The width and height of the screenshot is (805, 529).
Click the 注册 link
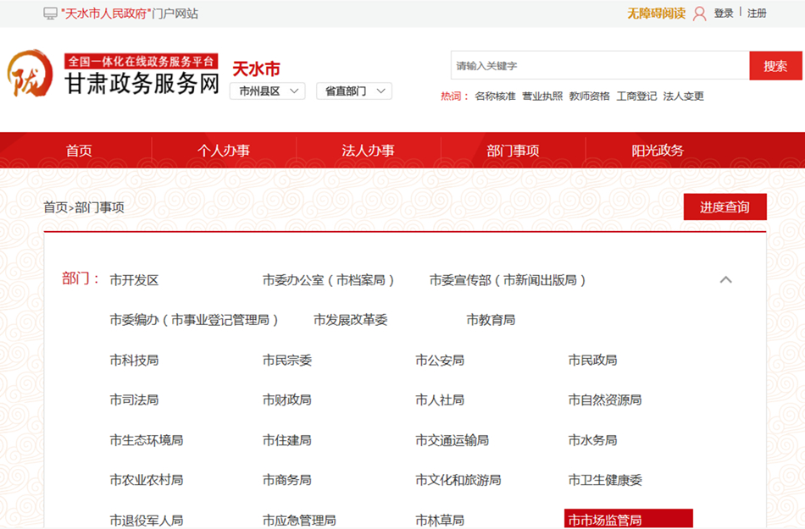coord(757,14)
